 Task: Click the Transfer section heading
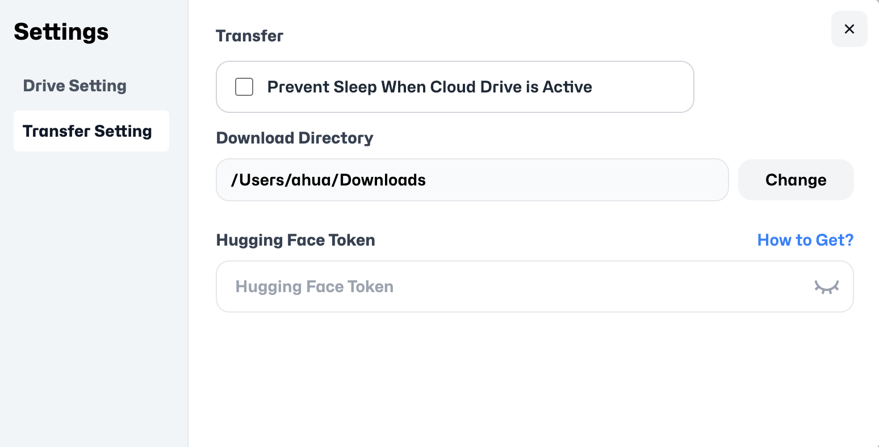pyautogui.click(x=249, y=36)
